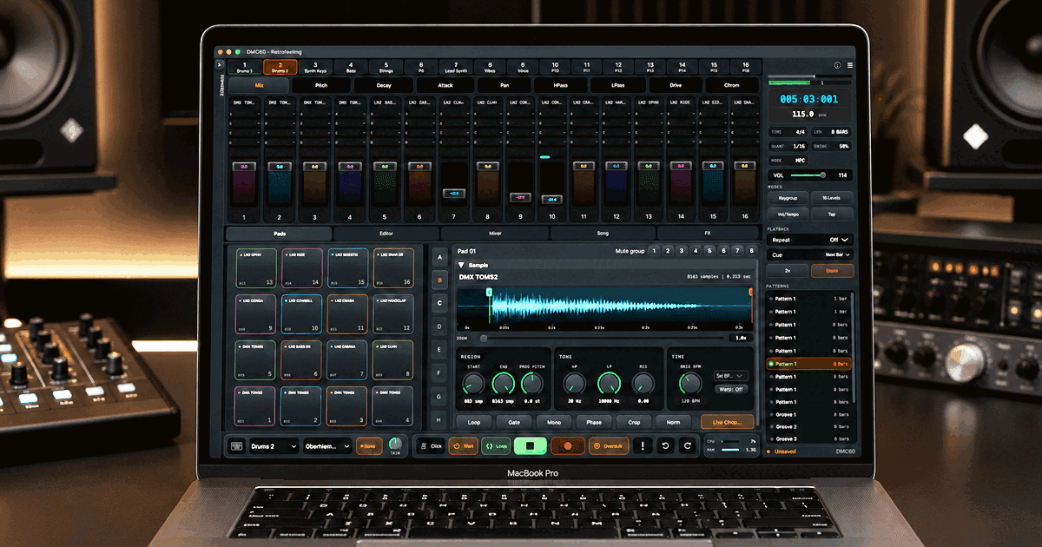Image resolution: width=1042 pixels, height=547 pixels.
Task: Open the FX tab
Action: tap(707, 234)
